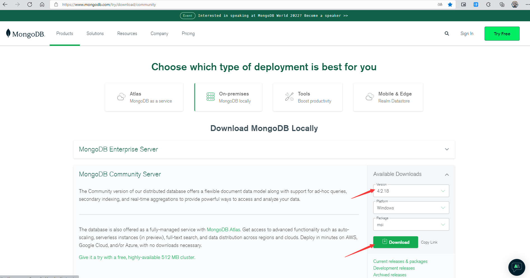Image resolution: width=530 pixels, height=278 pixels.
Task: Click the site lock icon in address bar
Action: [56, 4]
